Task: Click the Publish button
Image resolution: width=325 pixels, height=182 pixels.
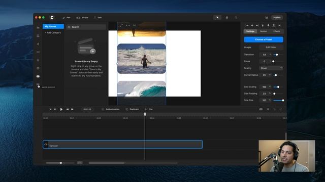Action: click(x=277, y=18)
